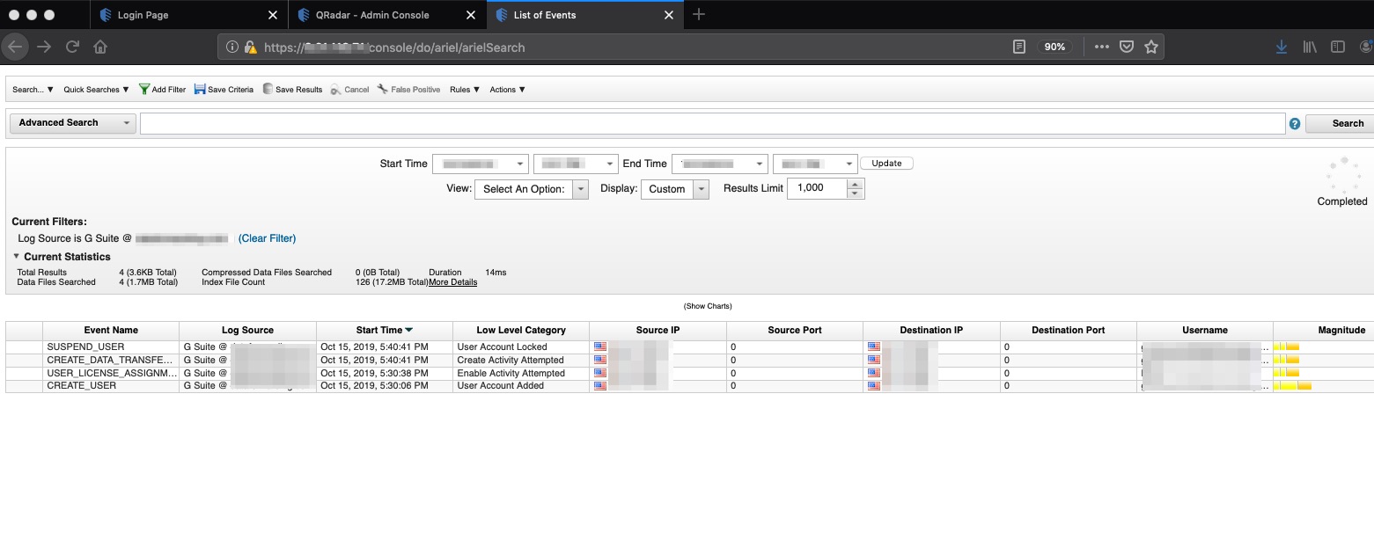Click magnitude bar of SUSPEND_USER row
Image resolution: width=1374 pixels, height=547 pixels.
[x=1287, y=346]
